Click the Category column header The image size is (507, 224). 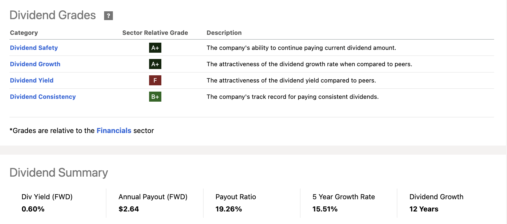[24, 33]
